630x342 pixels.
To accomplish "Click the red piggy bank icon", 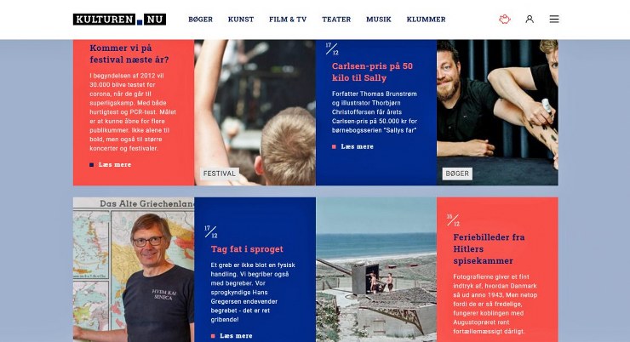I will click(x=505, y=19).
